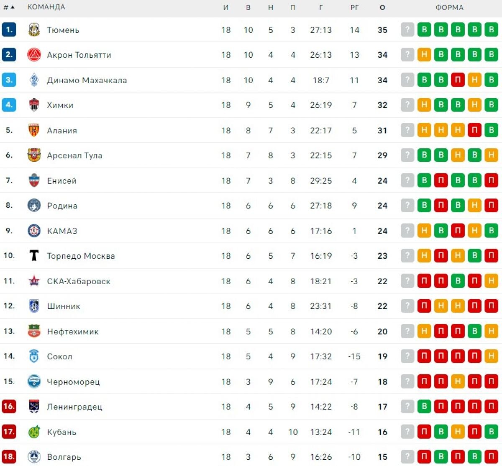The width and height of the screenshot is (502, 466).
Task: Sort by the О points column header
Action: click(x=382, y=8)
